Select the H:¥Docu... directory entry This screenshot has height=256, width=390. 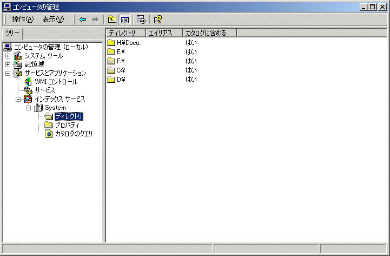pos(130,43)
